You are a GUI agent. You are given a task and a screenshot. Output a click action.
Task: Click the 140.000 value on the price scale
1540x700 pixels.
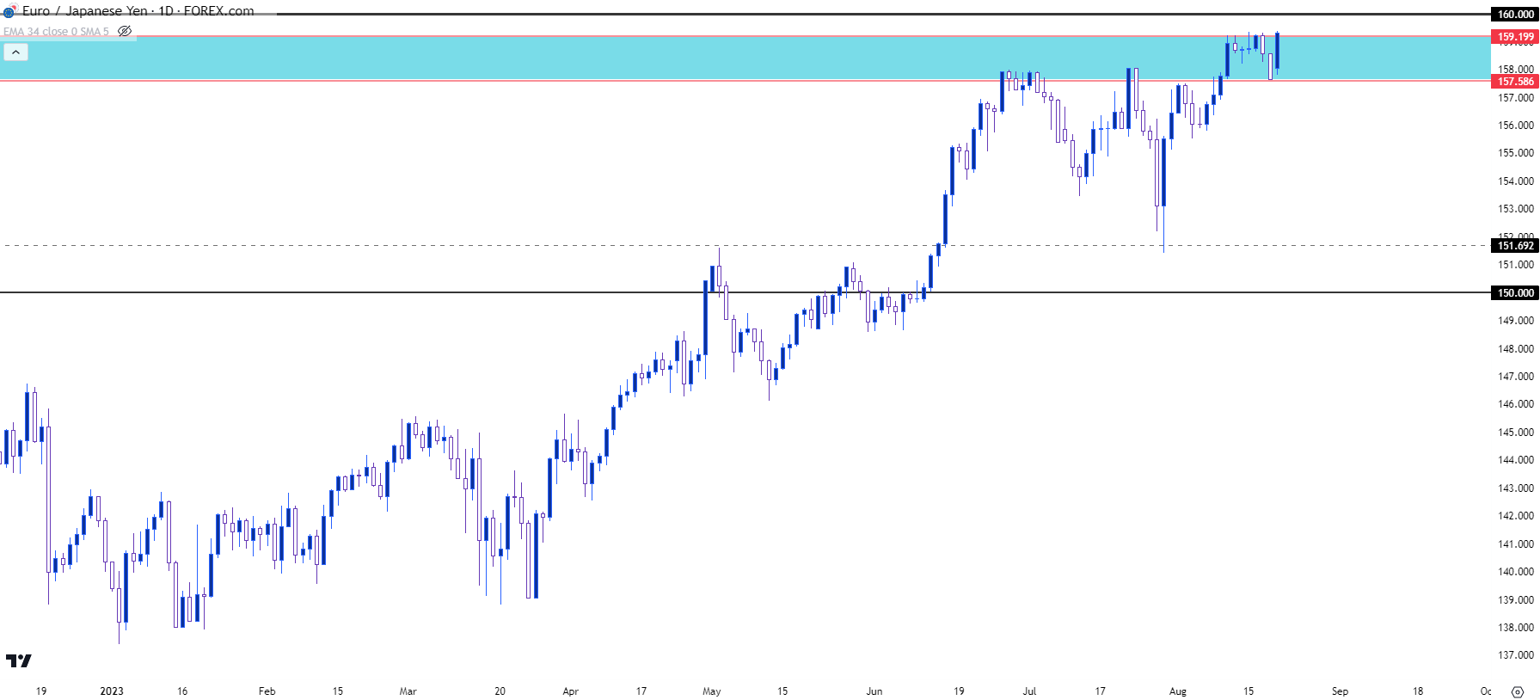pos(1515,572)
